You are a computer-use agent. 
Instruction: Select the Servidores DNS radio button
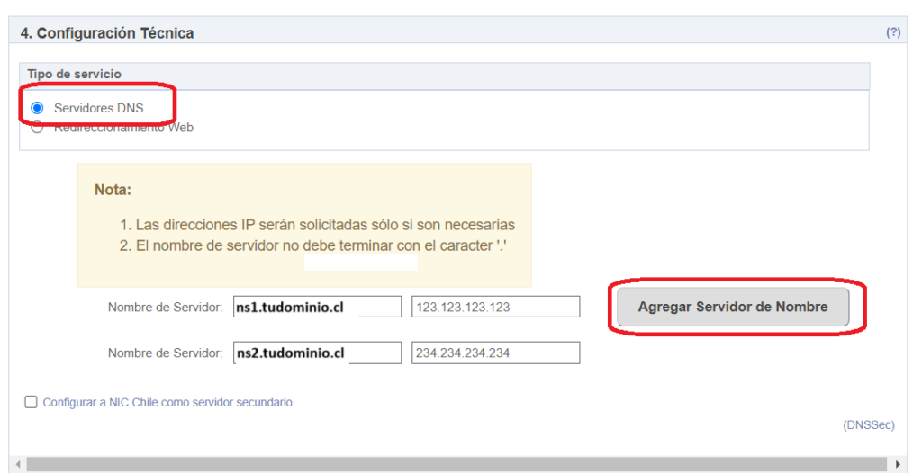(37, 108)
